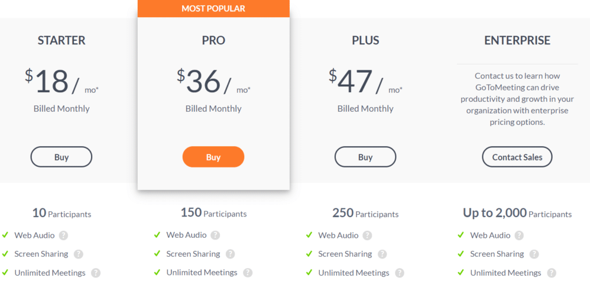Click the Starter plan Buy button
590x281 pixels.
[61, 157]
